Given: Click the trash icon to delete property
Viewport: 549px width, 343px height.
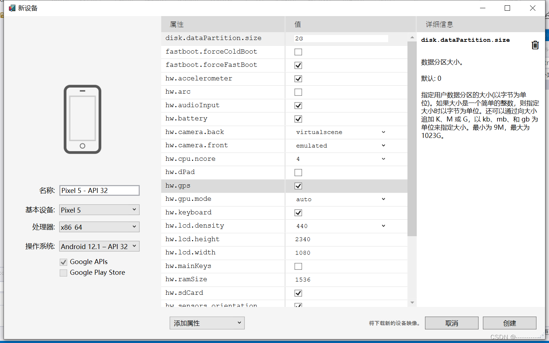Looking at the screenshot, I should click(535, 45).
